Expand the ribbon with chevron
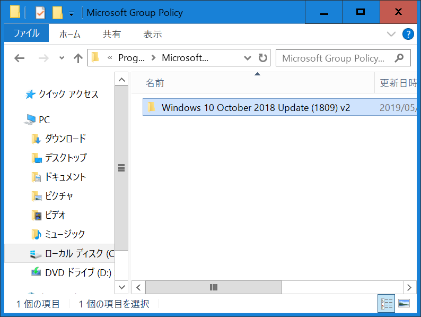Screen dimensions: 421x317 (x=391, y=34)
